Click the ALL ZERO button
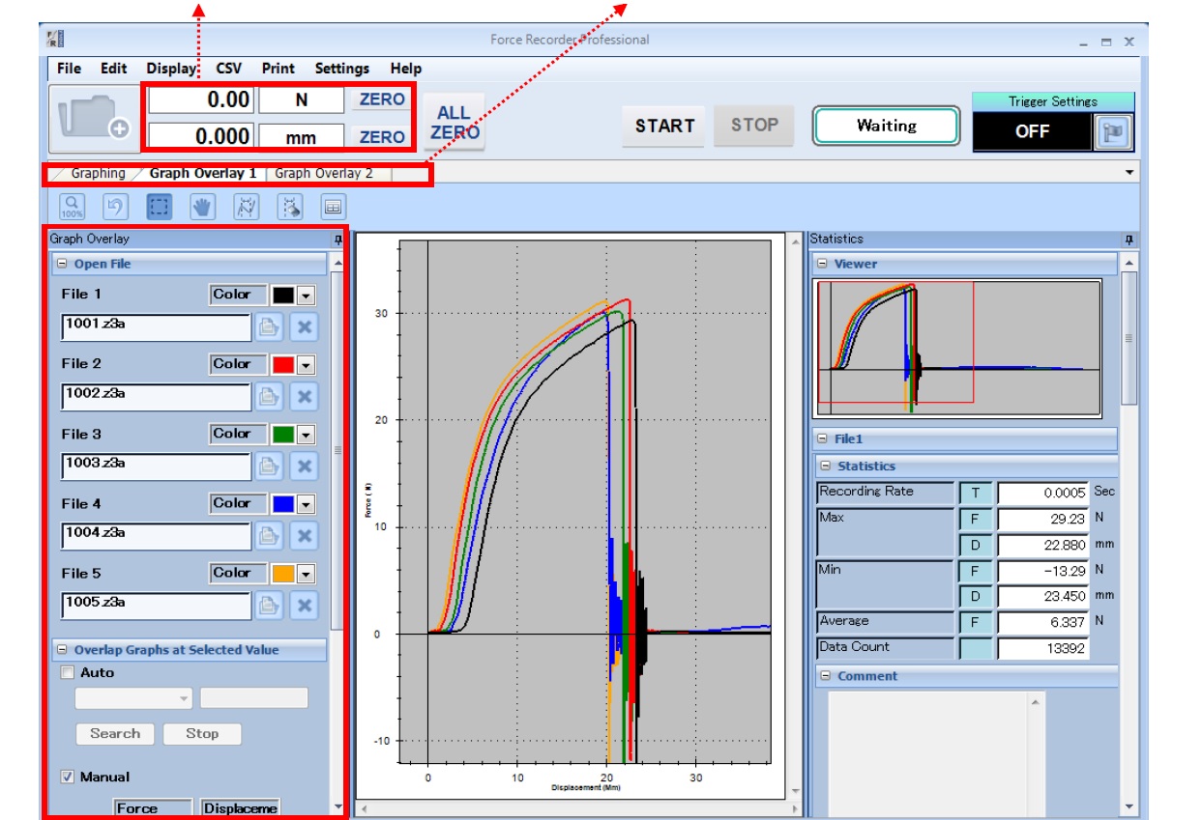The image size is (1202, 820). [x=454, y=124]
